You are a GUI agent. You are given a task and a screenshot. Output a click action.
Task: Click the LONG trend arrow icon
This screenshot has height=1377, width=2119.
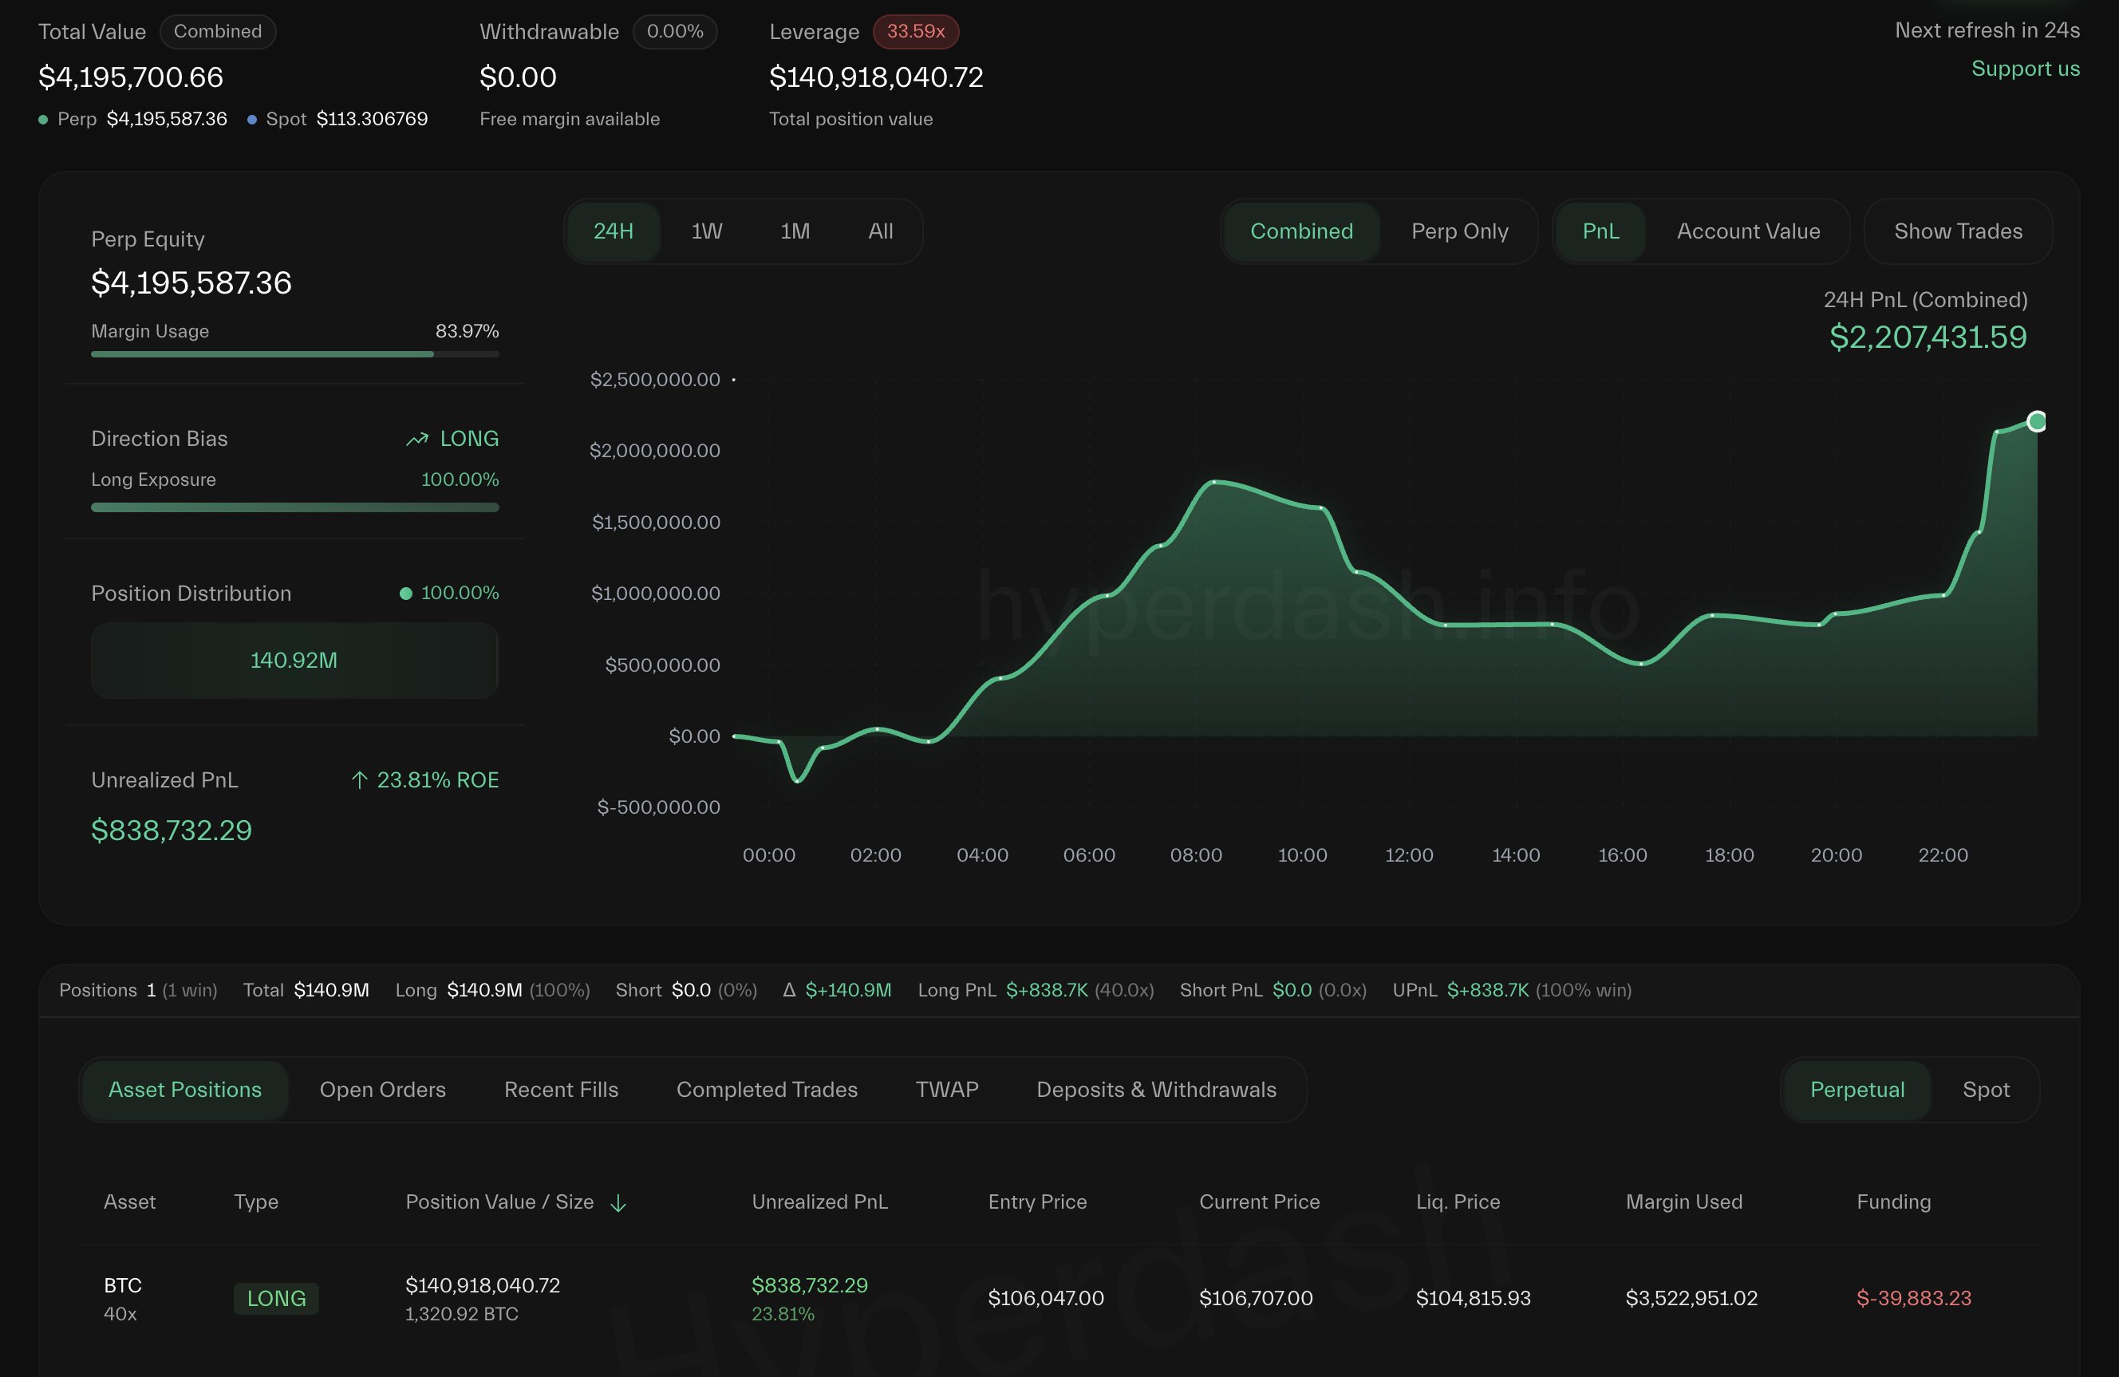pyautogui.click(x=417, y=439)
